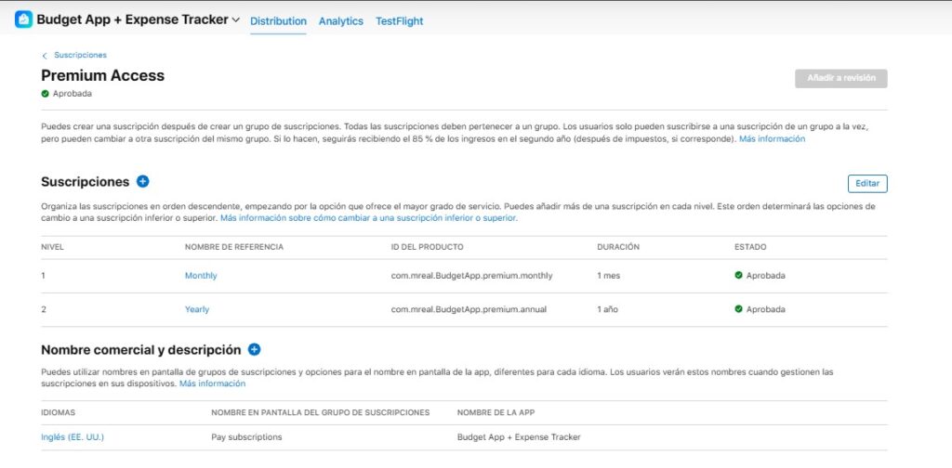Click the Premium Access heading
This screenshot has height=468, width=952.
pos(102,76)
